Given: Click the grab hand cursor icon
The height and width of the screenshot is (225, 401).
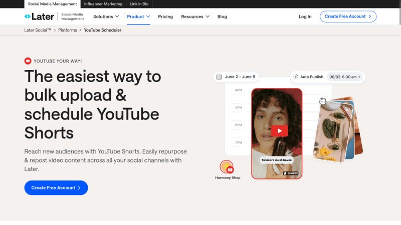Looking at the screenshot, I should click(x=323, y=101).
